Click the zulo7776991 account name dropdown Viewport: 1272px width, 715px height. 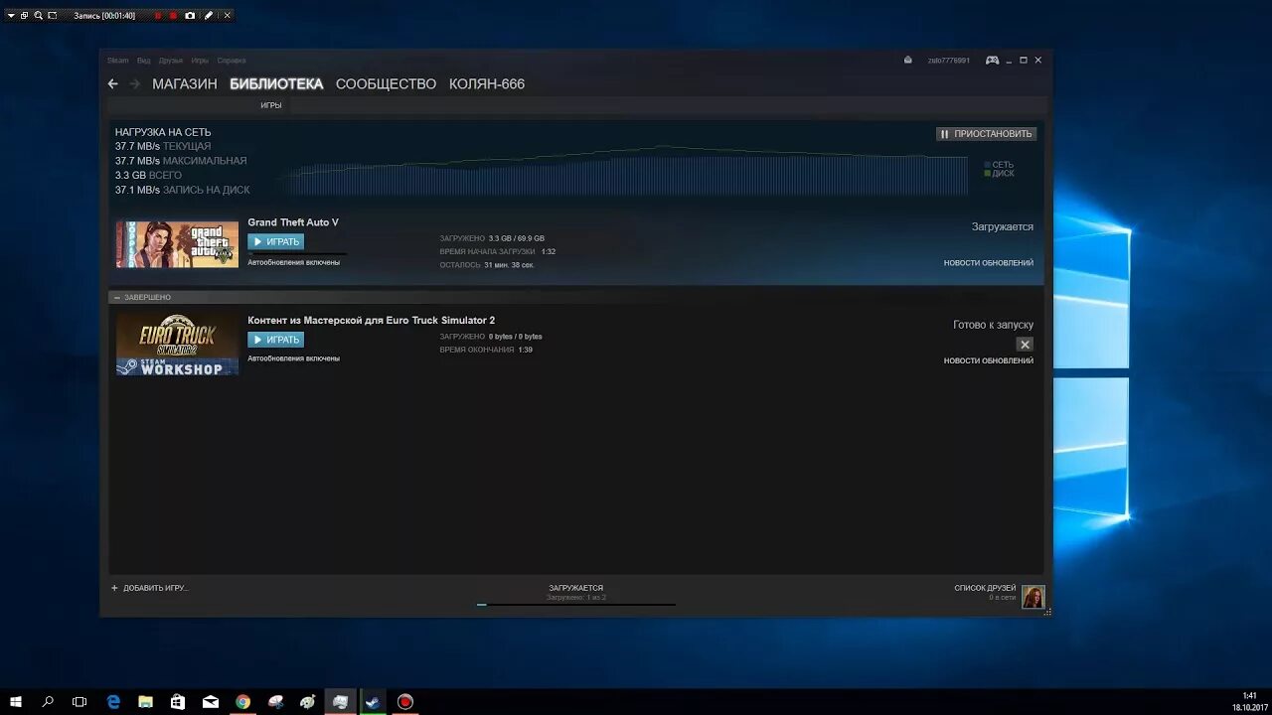949,61
